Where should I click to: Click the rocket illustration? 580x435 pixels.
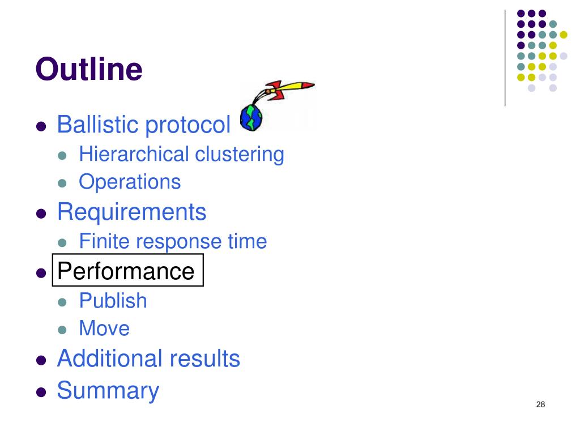pyautogui.click(x=288, y=90)
